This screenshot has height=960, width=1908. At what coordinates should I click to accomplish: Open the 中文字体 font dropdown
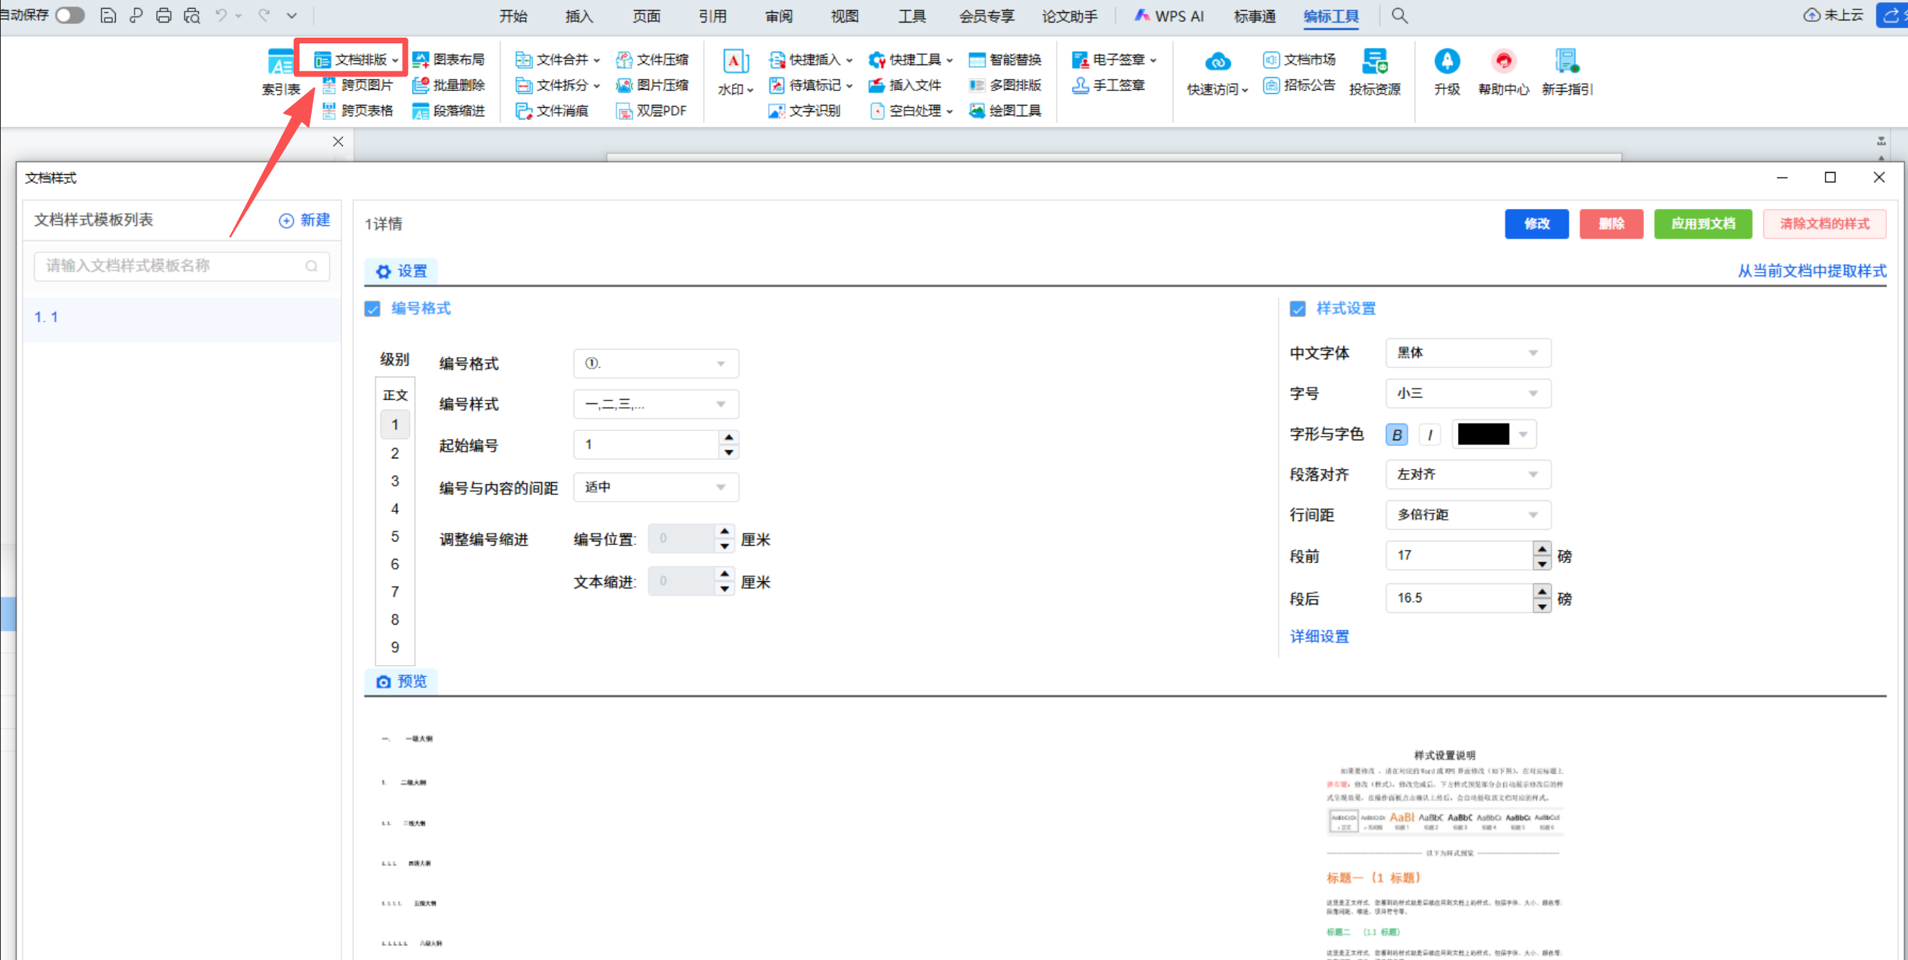pyautogui.click(x=1468, y=353)
